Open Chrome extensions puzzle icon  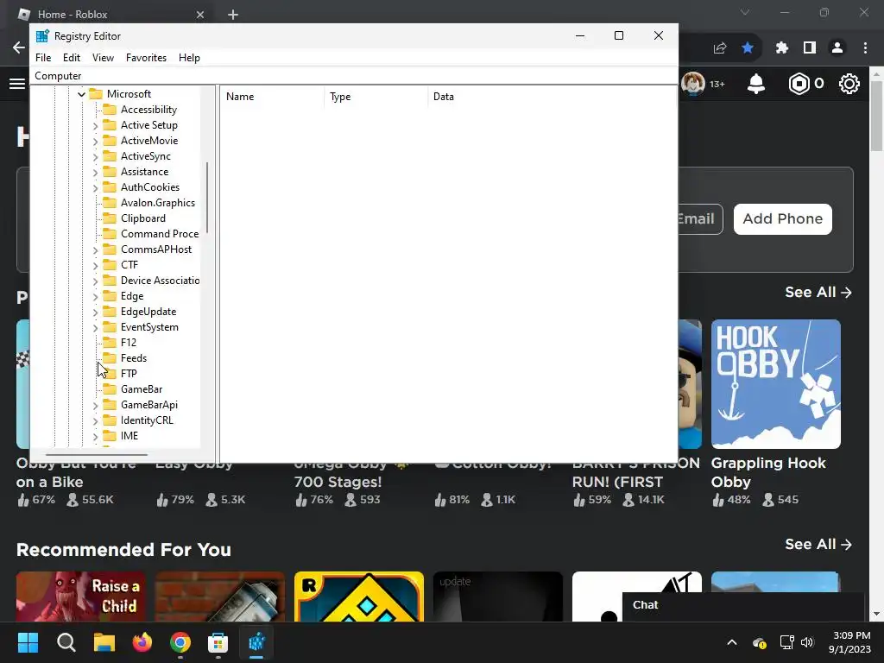(781, 48)
